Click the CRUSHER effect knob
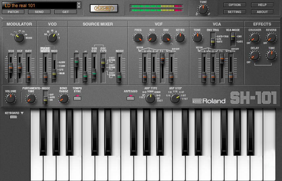282x181 pixels. [x=255, y=38]
